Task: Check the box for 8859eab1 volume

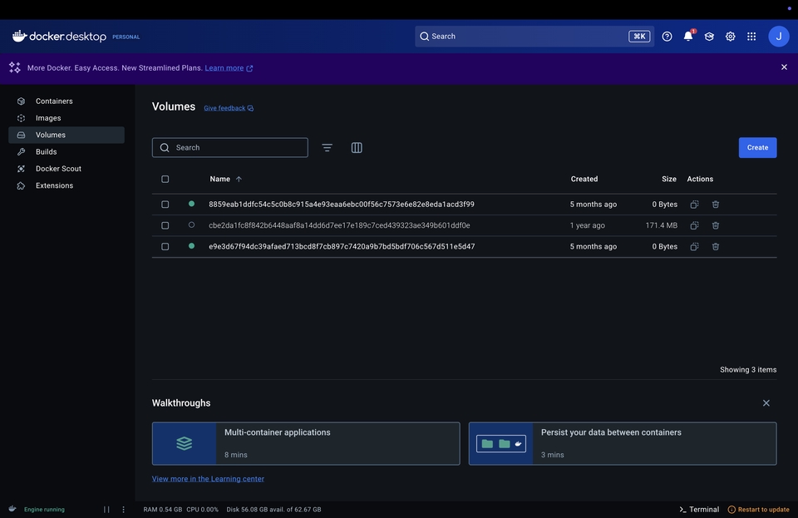Action: click(x=165, y=204)
